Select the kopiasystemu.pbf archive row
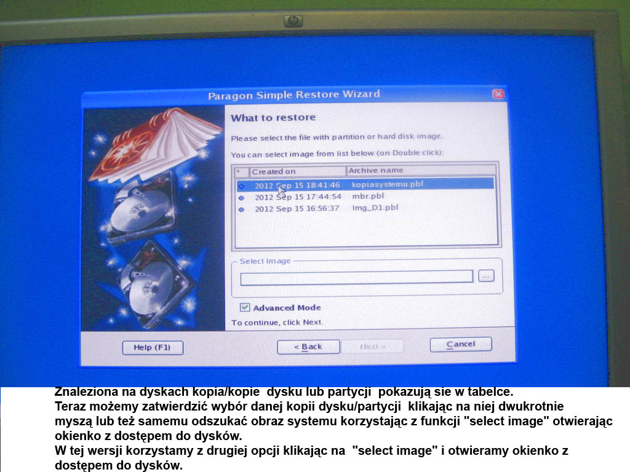This screenshot has height=472, width=630. [365, 184]
